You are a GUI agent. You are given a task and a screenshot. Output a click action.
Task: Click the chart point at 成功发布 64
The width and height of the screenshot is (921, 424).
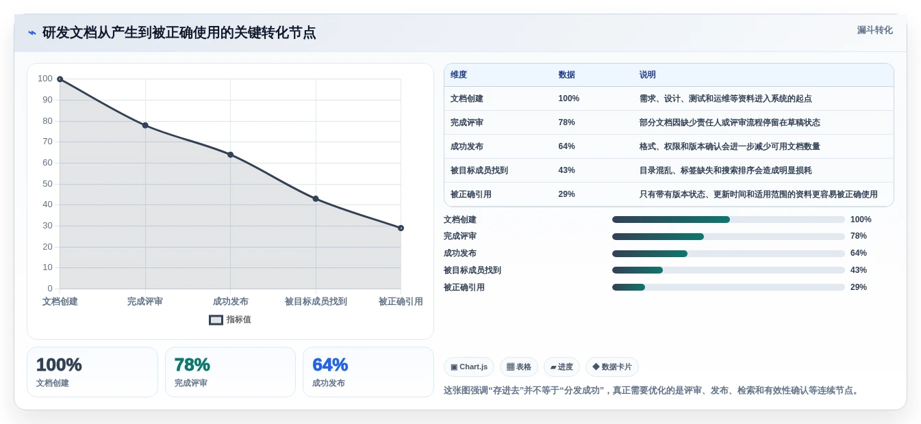tap(230, 155)
